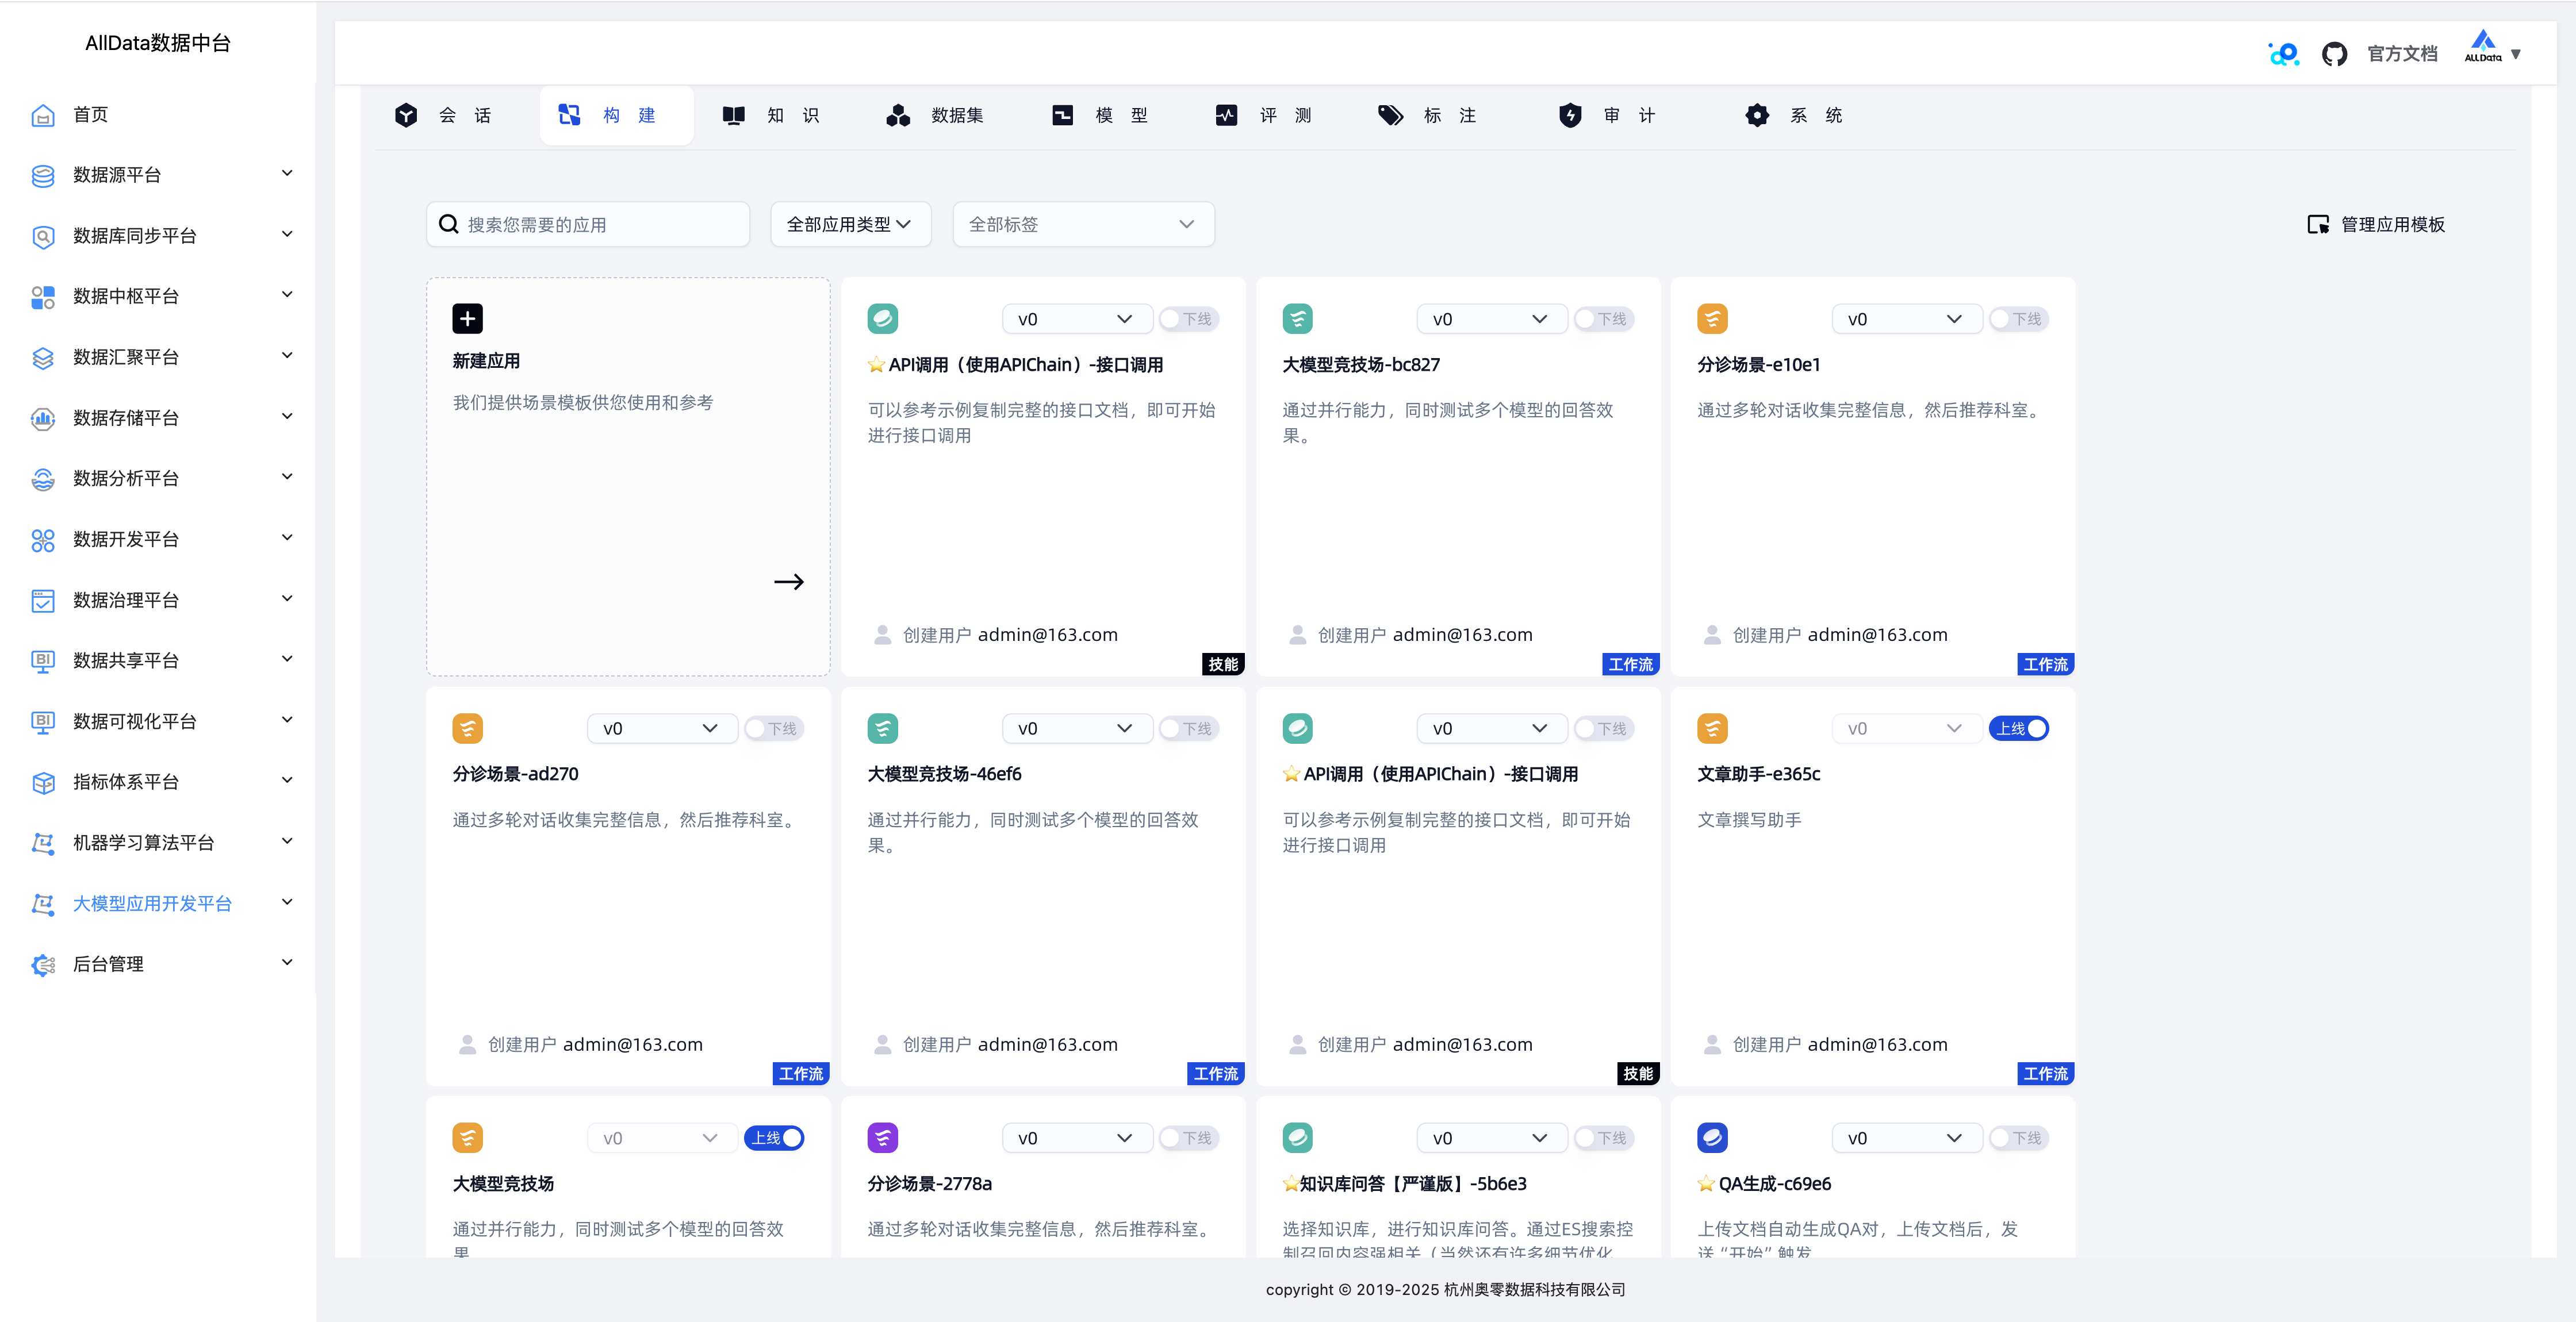
Task: Open the 全部标签 tag filter dropdown
Action: [x=1083, y=224]
